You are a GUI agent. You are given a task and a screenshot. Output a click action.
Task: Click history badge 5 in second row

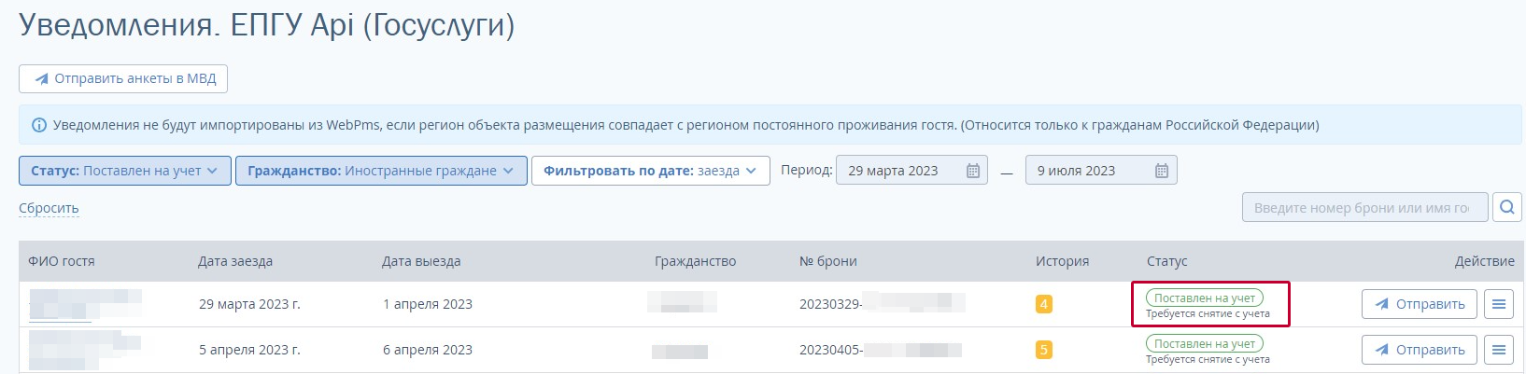coord(1043,350)
